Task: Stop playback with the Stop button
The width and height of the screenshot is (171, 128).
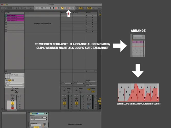Action: click(x=54, y=8)
